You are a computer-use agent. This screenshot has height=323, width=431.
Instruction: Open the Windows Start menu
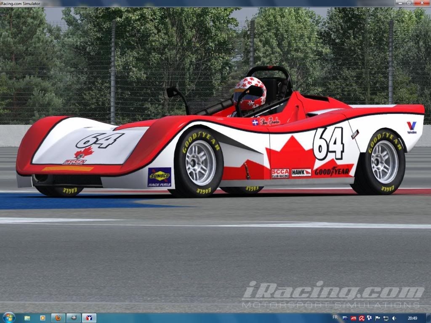click(8, 318)
